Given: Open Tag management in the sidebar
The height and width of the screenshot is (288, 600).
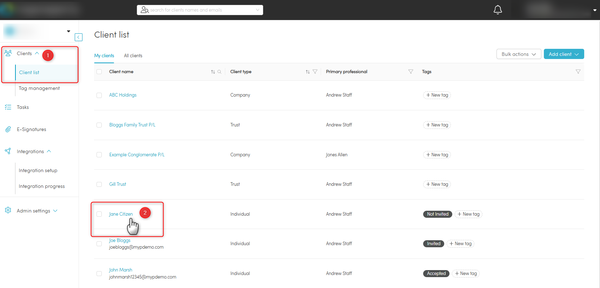Looking at the screenshot, I should (x=39, y=88).
